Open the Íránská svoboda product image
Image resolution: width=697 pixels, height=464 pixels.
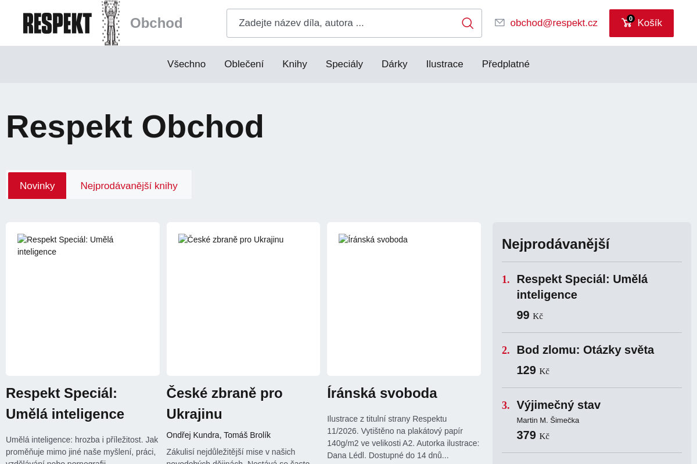(404, 299)
